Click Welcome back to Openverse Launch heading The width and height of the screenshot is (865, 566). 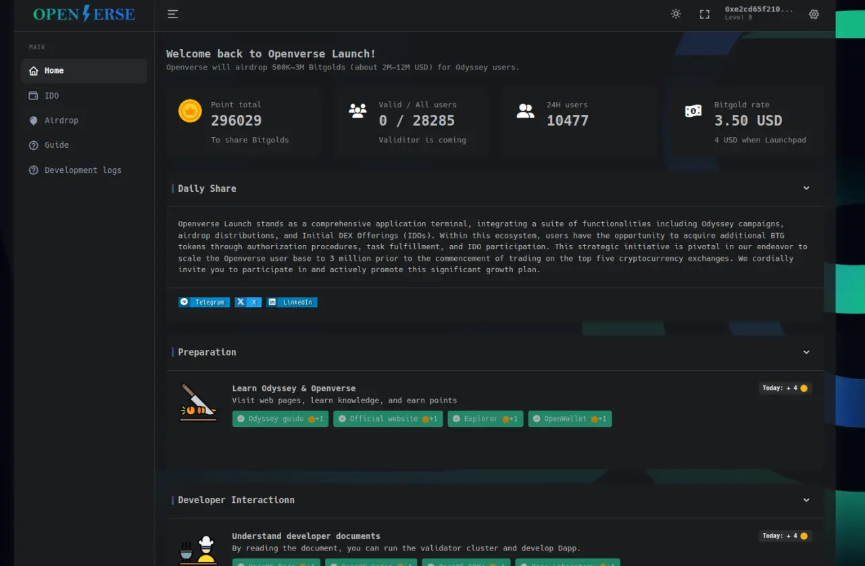pyautogui.click(x=271, y=54)
